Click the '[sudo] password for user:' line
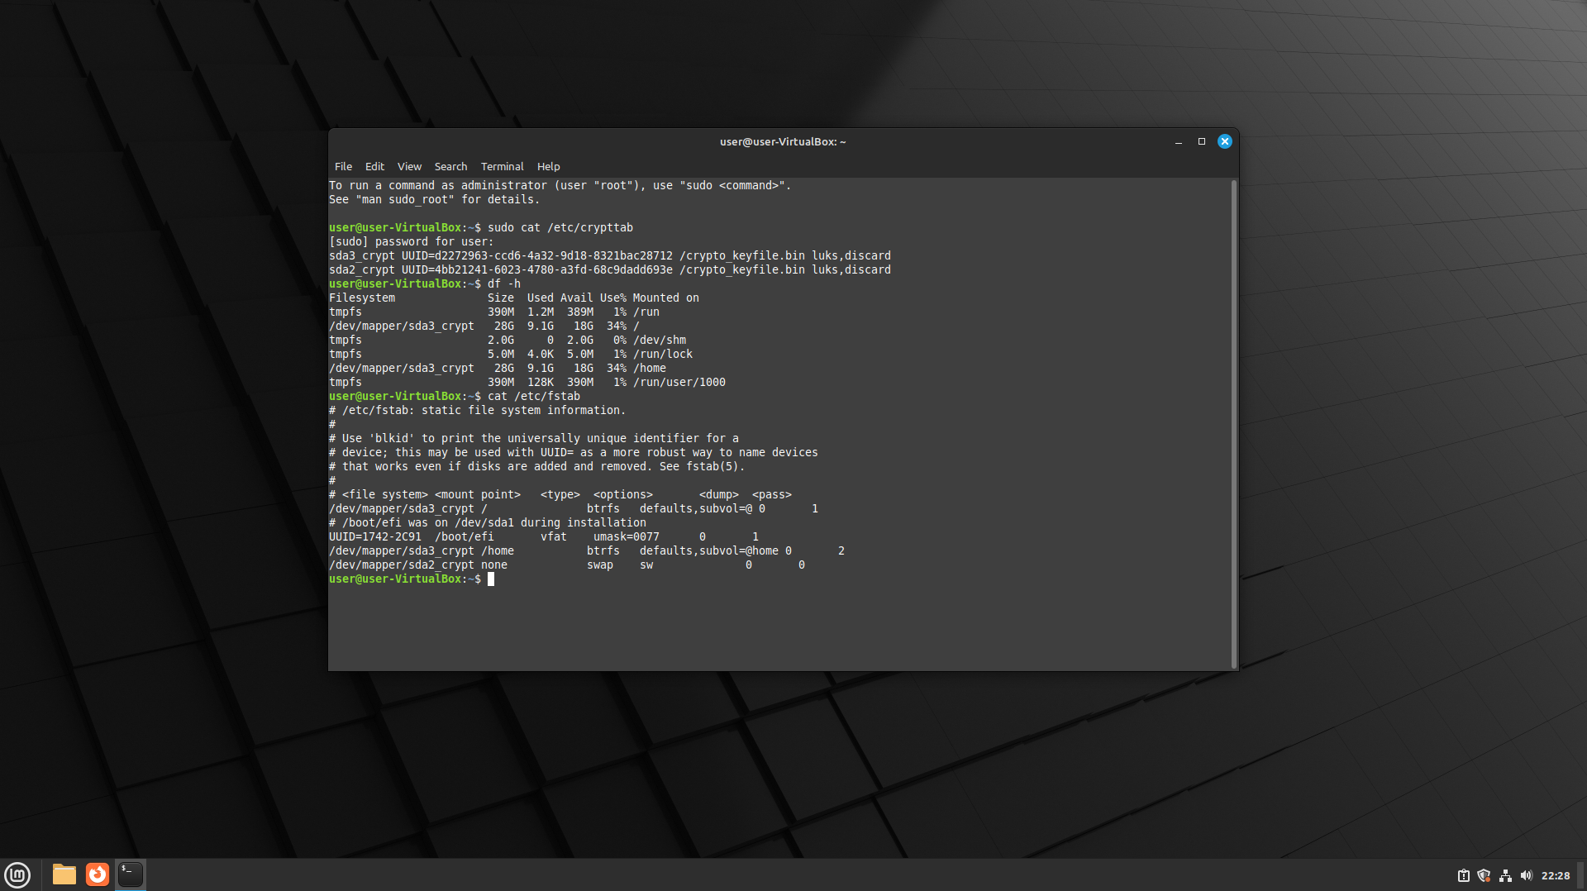This screenshot has width=1587, height=891. (411, 241)
